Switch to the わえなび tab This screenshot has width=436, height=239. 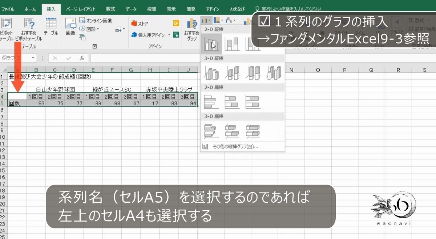tap(238, 9)
